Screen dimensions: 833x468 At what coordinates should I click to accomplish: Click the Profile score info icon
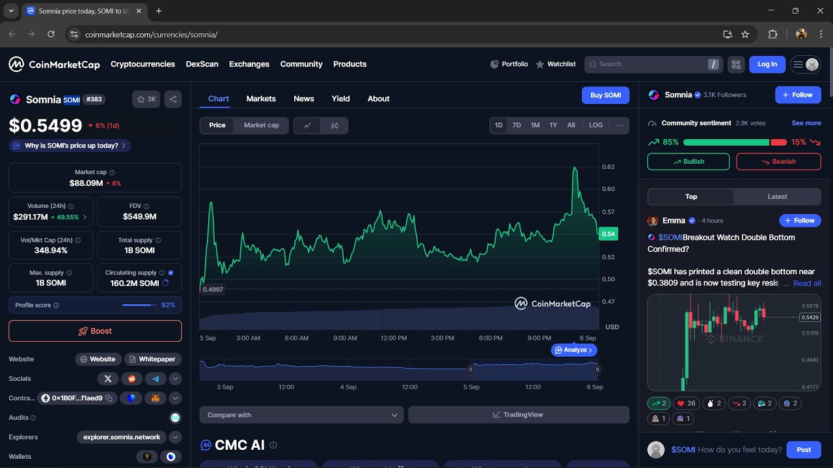point(56,305)
